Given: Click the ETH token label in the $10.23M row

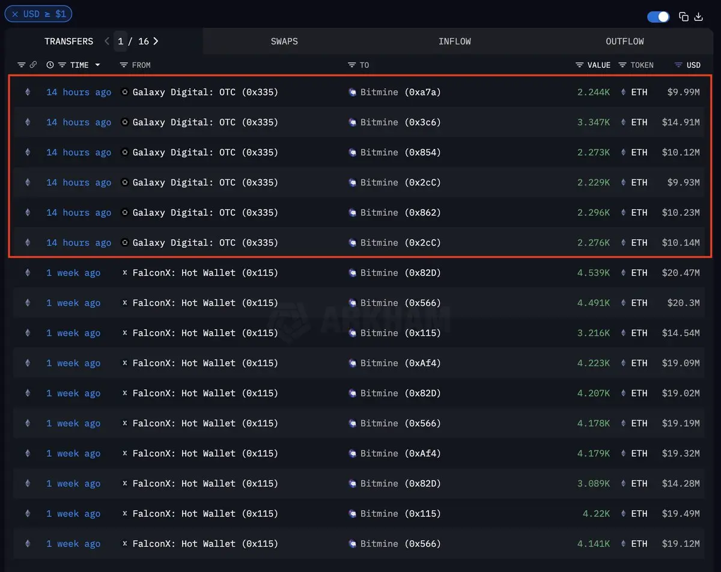Looking at the screenshot, I should 639,212.
